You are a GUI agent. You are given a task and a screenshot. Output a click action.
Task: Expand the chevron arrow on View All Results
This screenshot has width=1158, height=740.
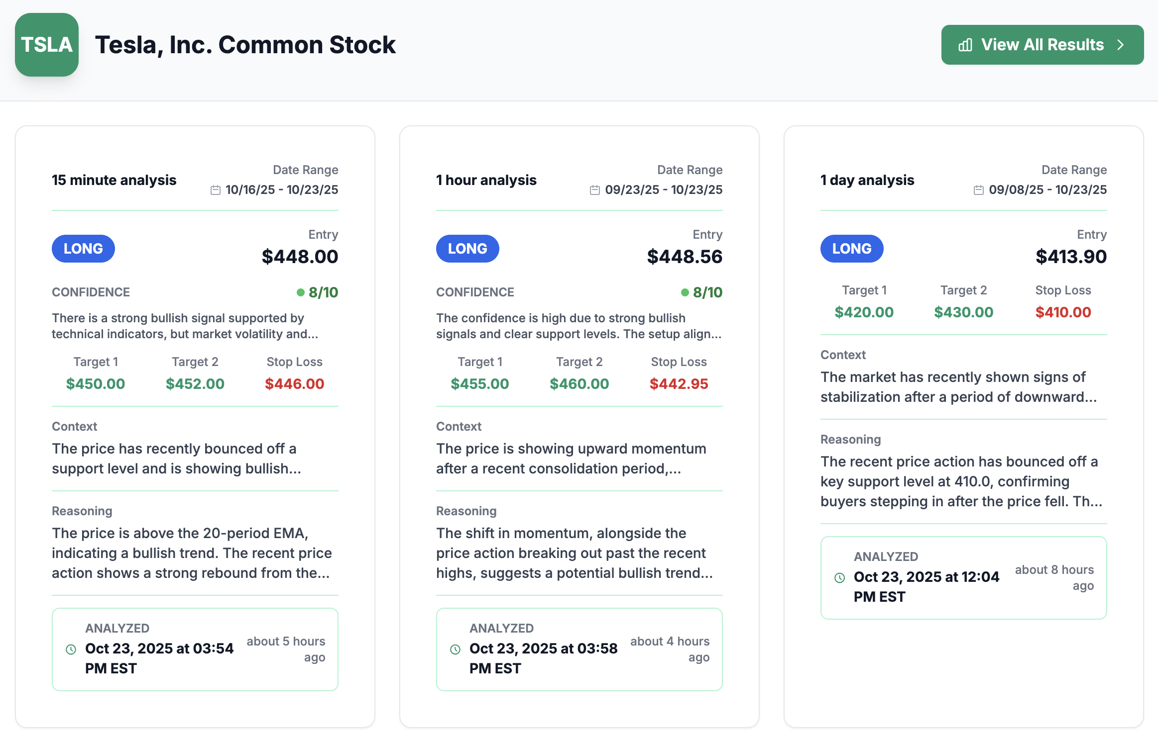1120,44
